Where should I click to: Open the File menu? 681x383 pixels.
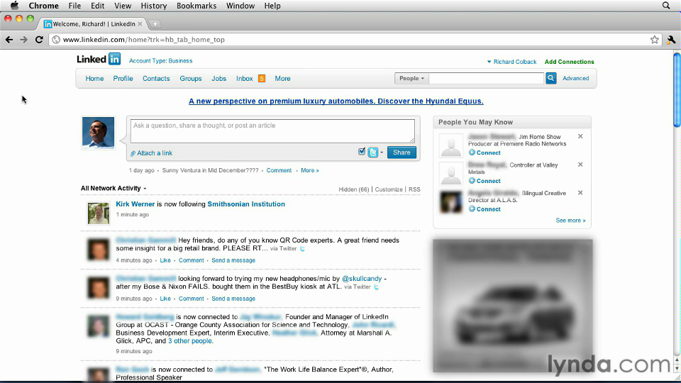(x=74, y=6)
